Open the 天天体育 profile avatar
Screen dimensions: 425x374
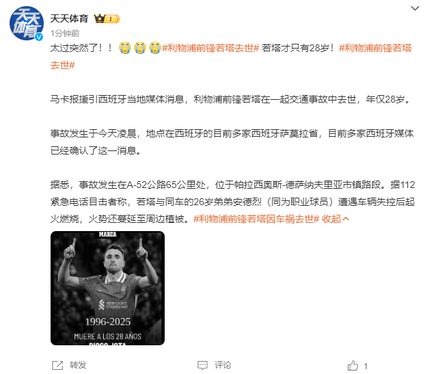pos(26,23)
